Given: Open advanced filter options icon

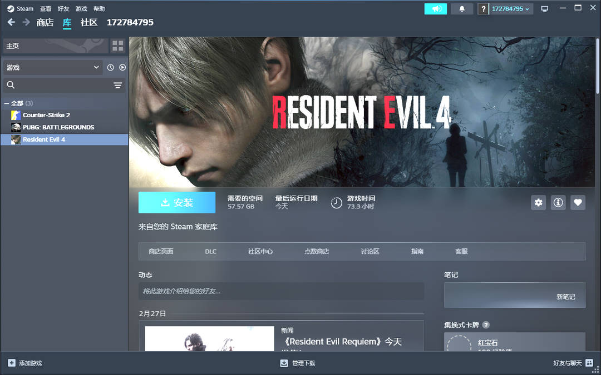Looking at the screenshot, I should pyautogui.click(x=117, y=85).
